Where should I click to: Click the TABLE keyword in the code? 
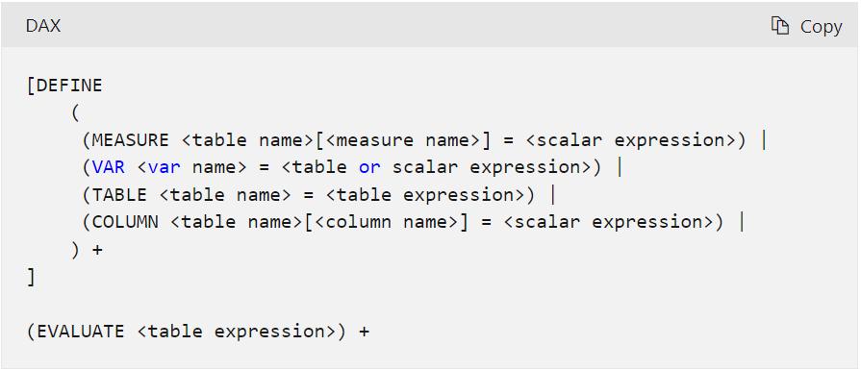[119, 195]
